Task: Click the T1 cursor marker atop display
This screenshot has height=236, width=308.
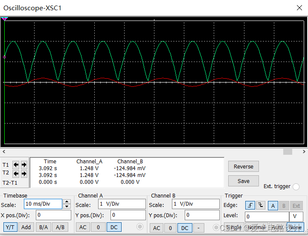Action: click(4, 19)
